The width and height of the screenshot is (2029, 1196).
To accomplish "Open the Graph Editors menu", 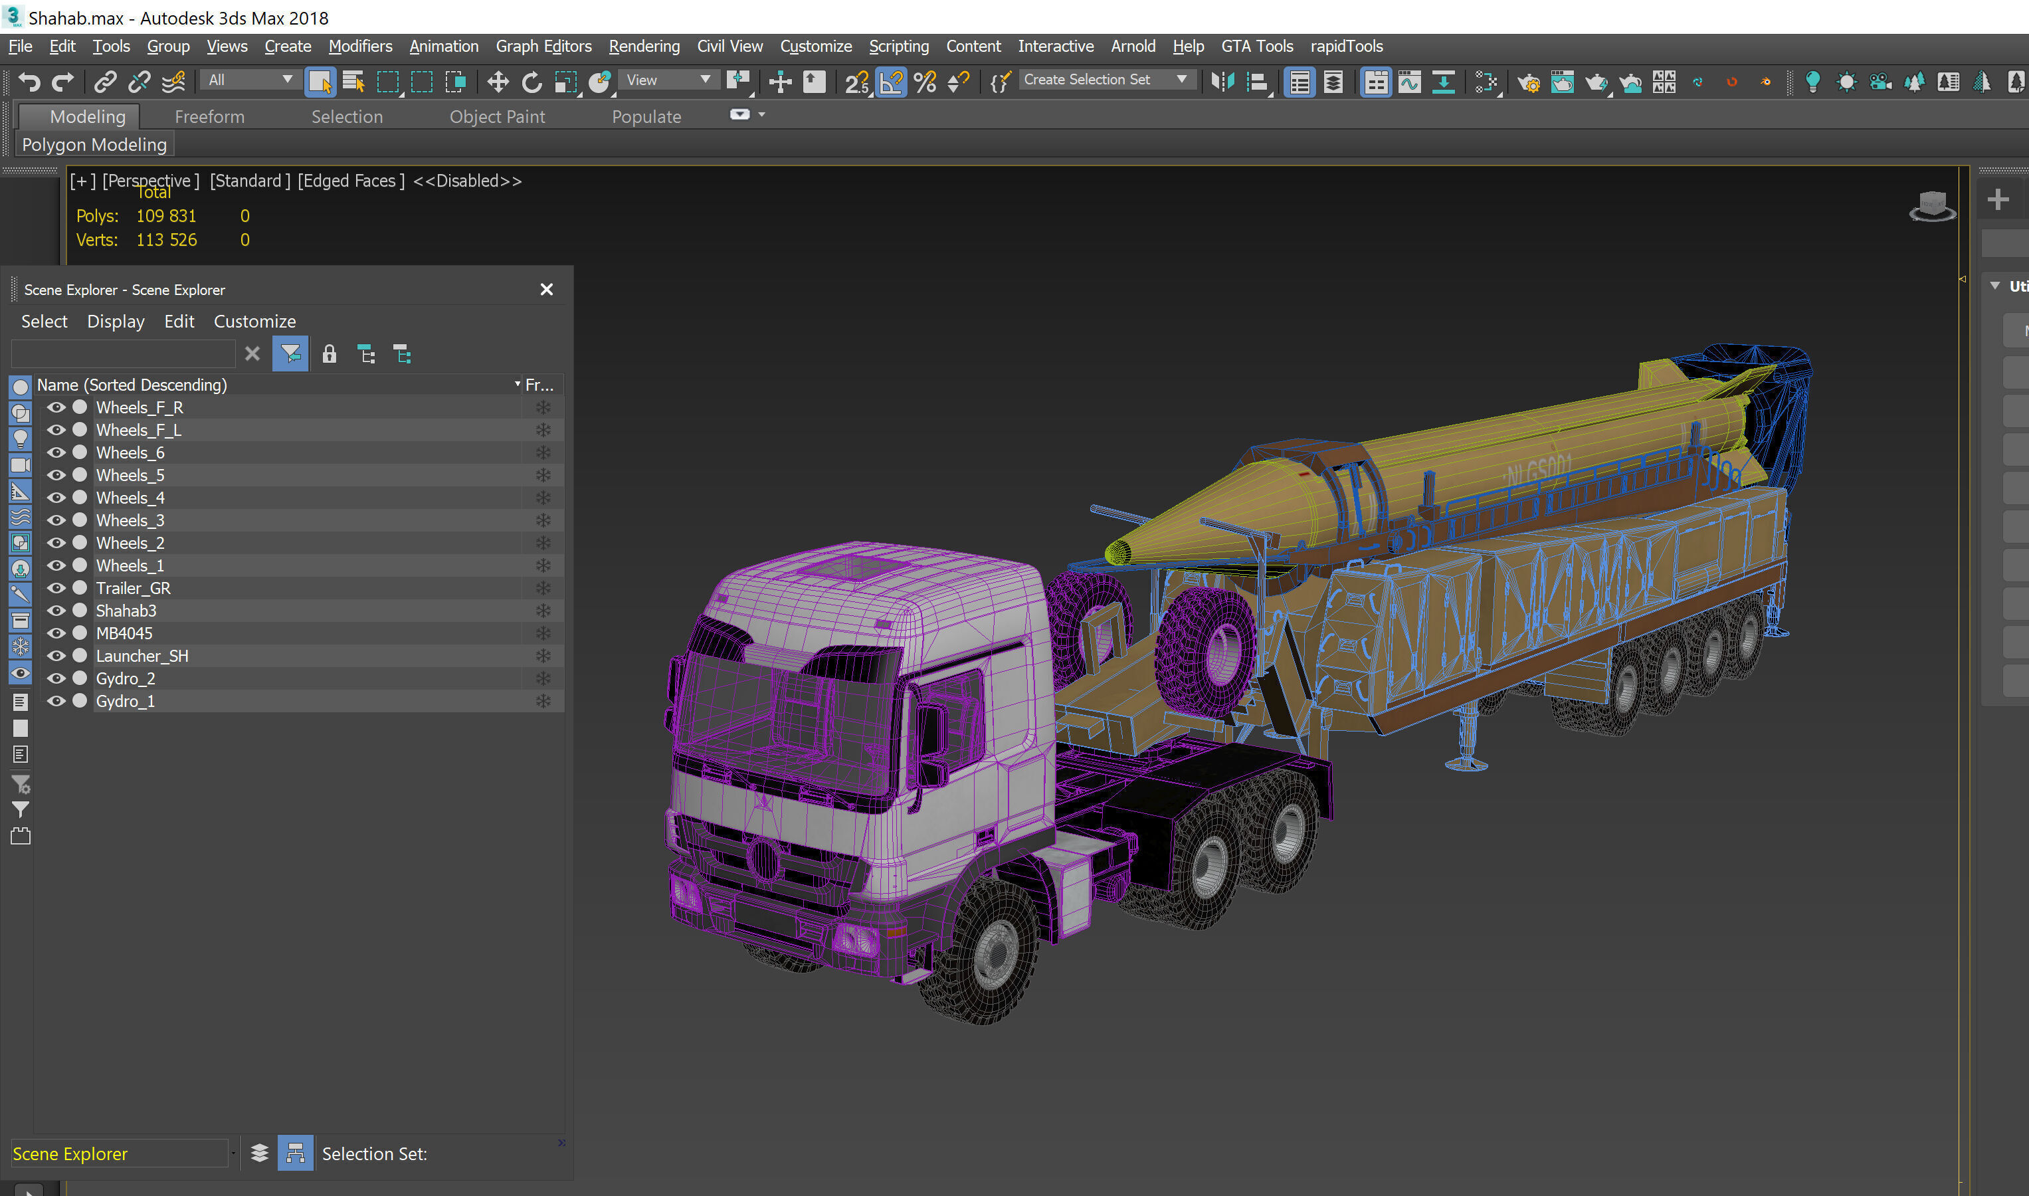I will (x=543, y=46).
